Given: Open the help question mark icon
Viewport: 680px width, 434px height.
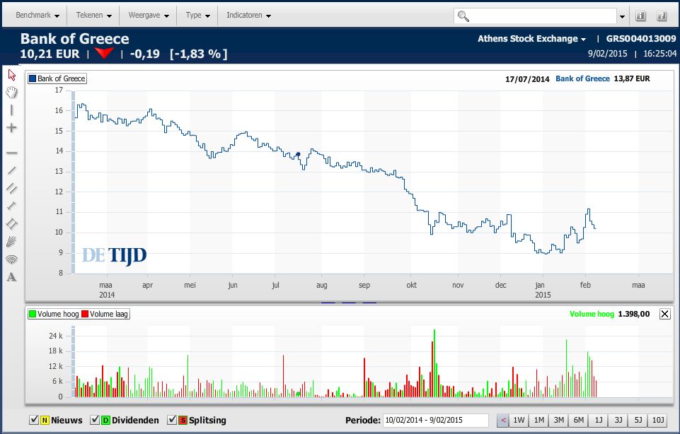Looking at the screenshot, I should pyautogui.click(x=662, y=16).
